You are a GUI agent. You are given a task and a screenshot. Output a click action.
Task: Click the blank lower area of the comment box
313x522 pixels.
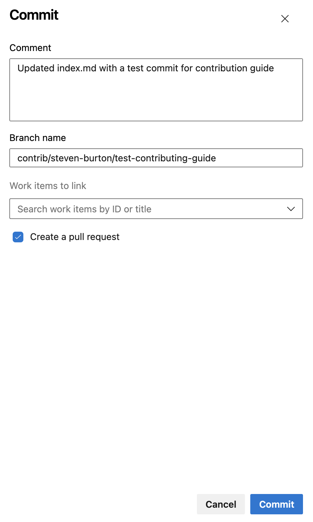156,103
